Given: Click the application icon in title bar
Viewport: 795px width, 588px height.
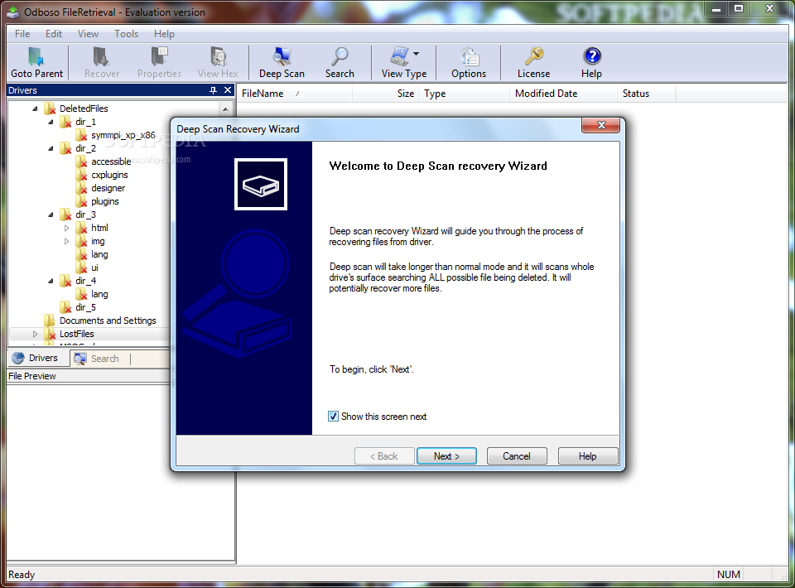Looking at the screenshot, I should [13, 12].
